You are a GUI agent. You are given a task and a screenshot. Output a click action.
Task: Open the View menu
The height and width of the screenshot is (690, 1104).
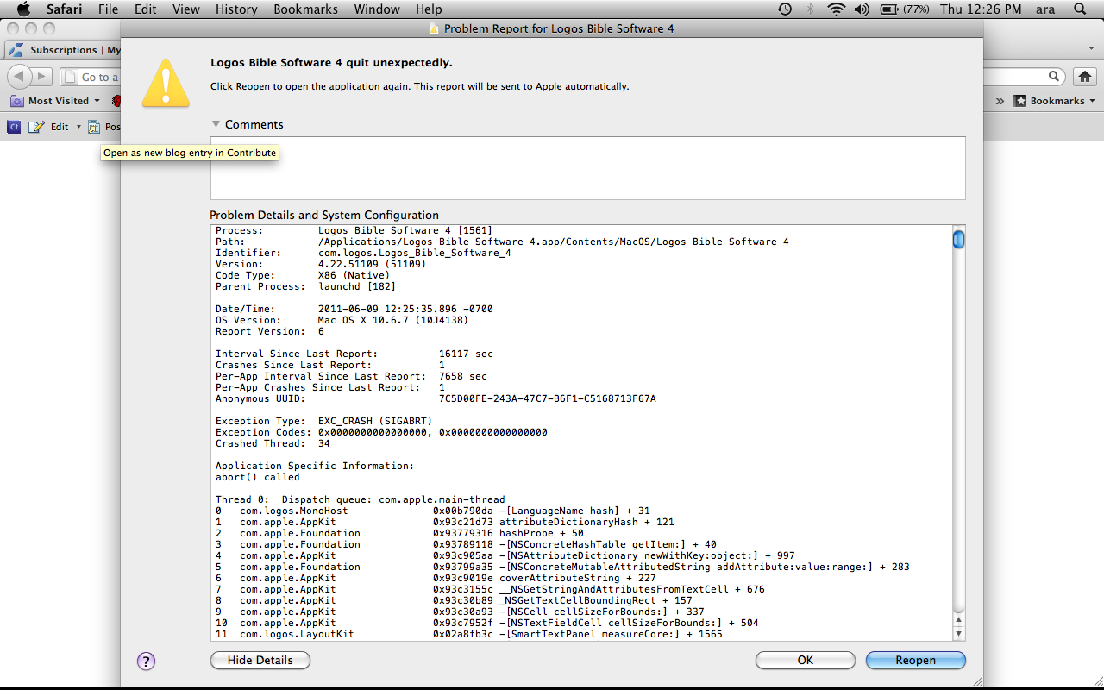pyautogui.click(x=186, y=9)
